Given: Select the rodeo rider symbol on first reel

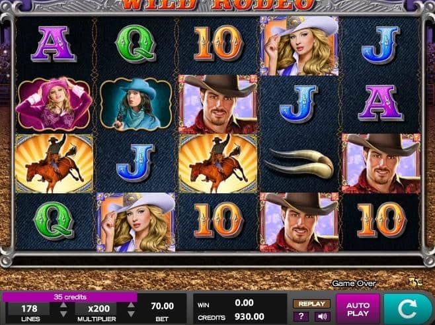Looking at the screenshot, I should (54, 163).
